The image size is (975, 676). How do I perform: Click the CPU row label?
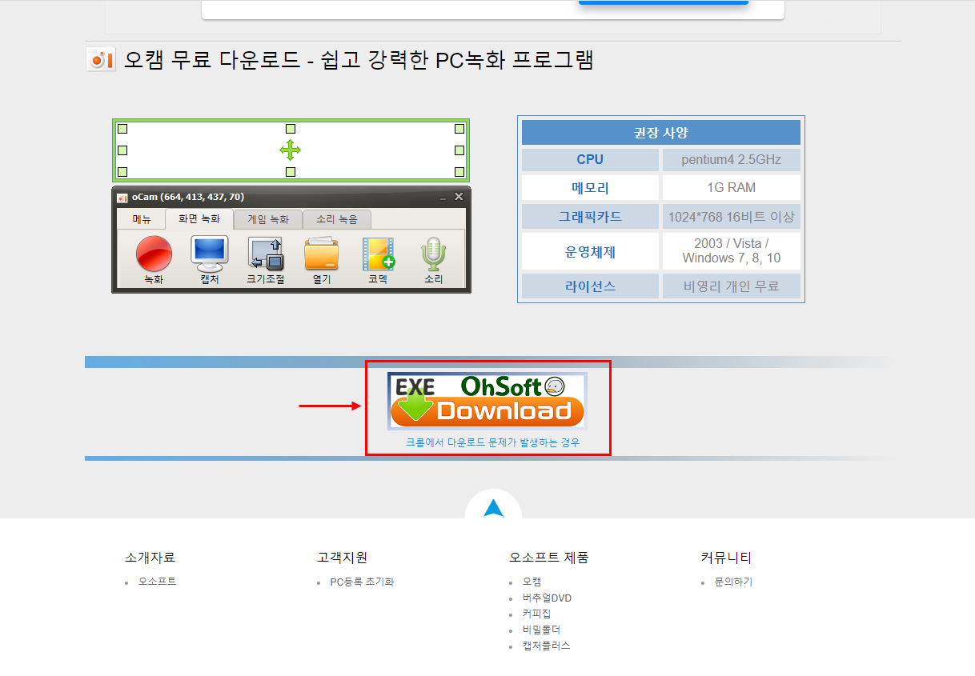point(590,159)
